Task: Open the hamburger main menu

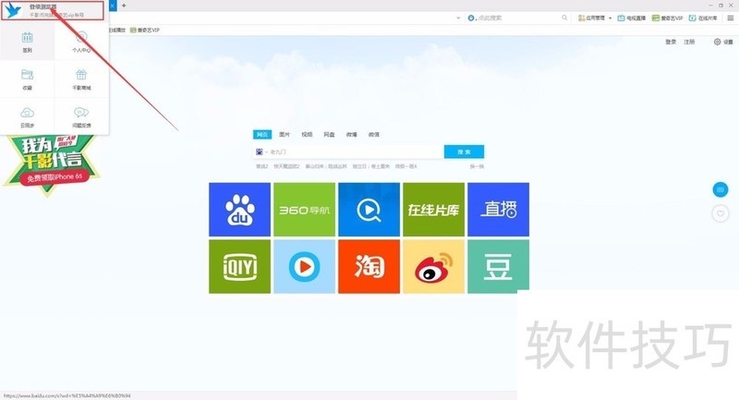Action: (730, 18)
